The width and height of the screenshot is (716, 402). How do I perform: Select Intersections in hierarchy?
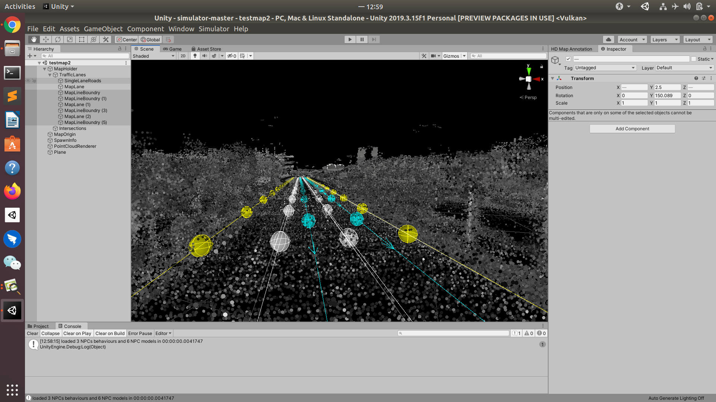click(x=72, y=128)
